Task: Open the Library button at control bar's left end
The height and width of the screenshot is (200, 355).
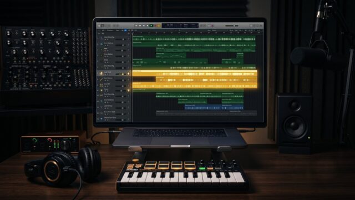Action: click(99, 26)
